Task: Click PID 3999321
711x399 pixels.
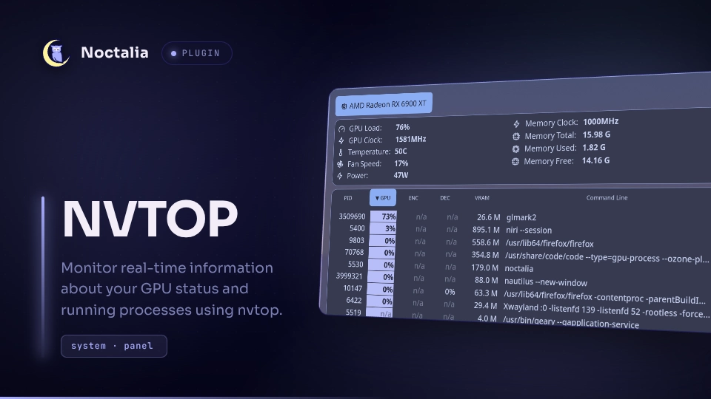Action: coord(349,276)
